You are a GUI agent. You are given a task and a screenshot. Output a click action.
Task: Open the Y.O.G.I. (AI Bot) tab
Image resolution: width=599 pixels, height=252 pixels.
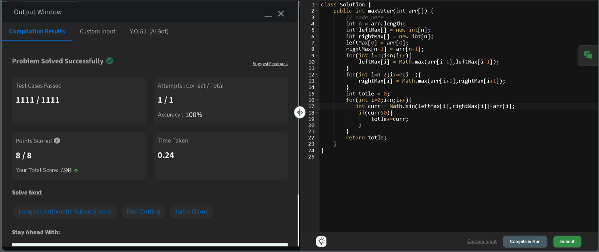click(149, 31)
